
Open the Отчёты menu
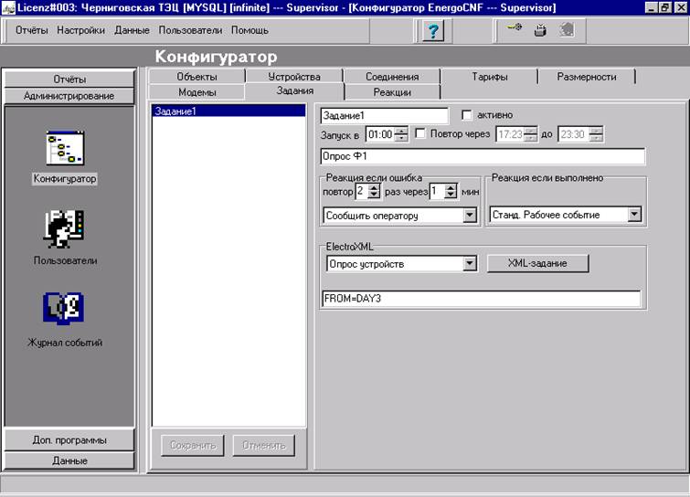[32, 30]
